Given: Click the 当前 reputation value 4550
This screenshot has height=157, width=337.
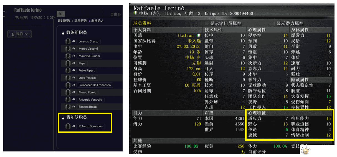Looking at the screenshot, I should pyautogui.click(x=240, y=124).
